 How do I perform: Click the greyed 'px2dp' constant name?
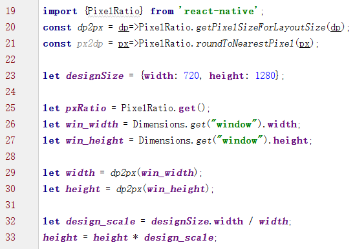point(90,44)
